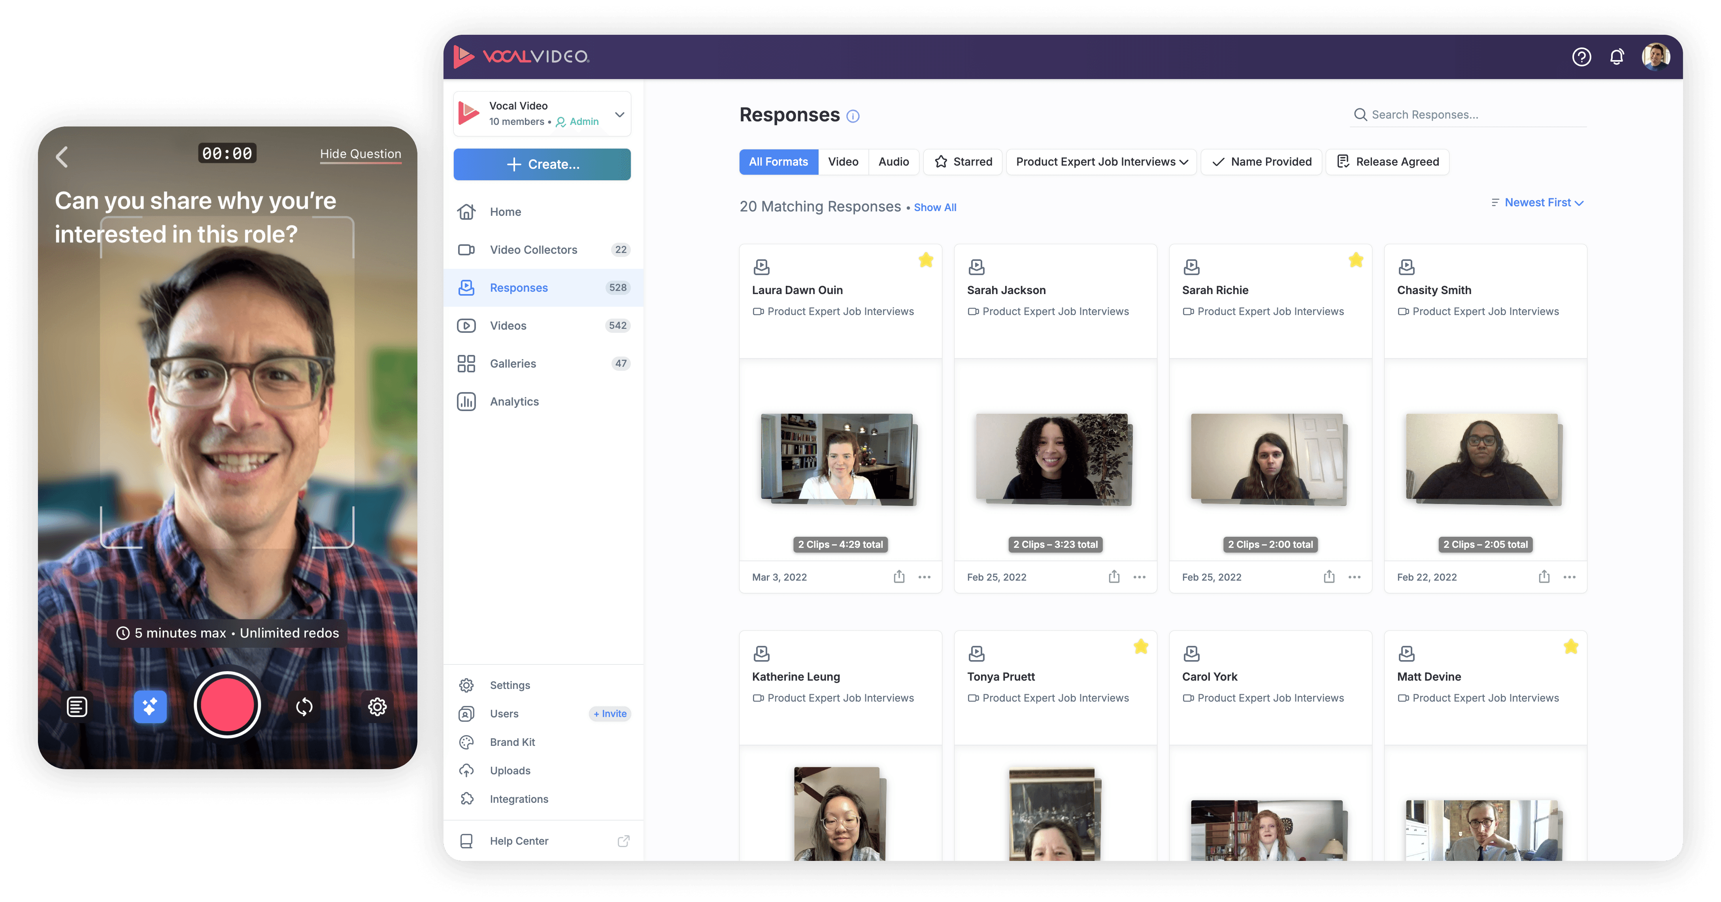
Task: Switch to the Video format tab
Action: (843, 162)
